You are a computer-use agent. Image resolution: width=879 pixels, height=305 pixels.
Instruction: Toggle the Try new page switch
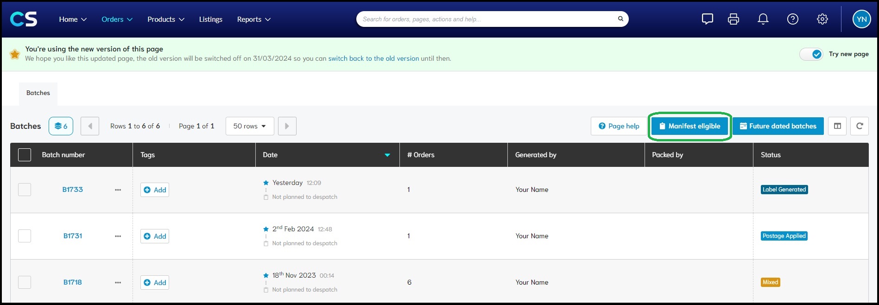(x=811, y=54)
